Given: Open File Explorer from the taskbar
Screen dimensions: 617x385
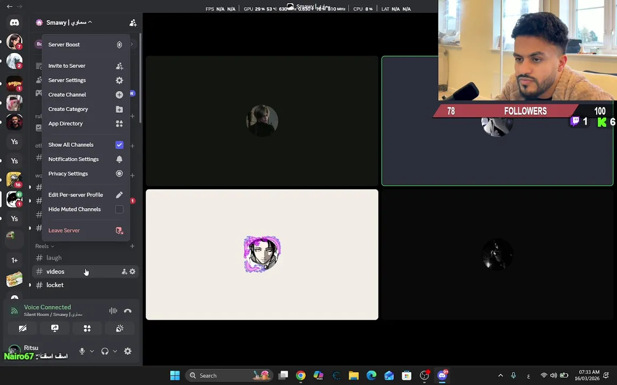Looking at the screenshot, I should point(353,375).
